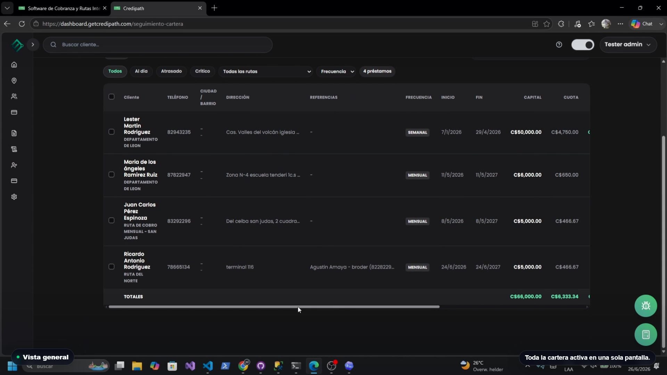Click the horizontal table scrollbar thumb
The height and width of the screenshot is (375, 667).
[274, 307]
